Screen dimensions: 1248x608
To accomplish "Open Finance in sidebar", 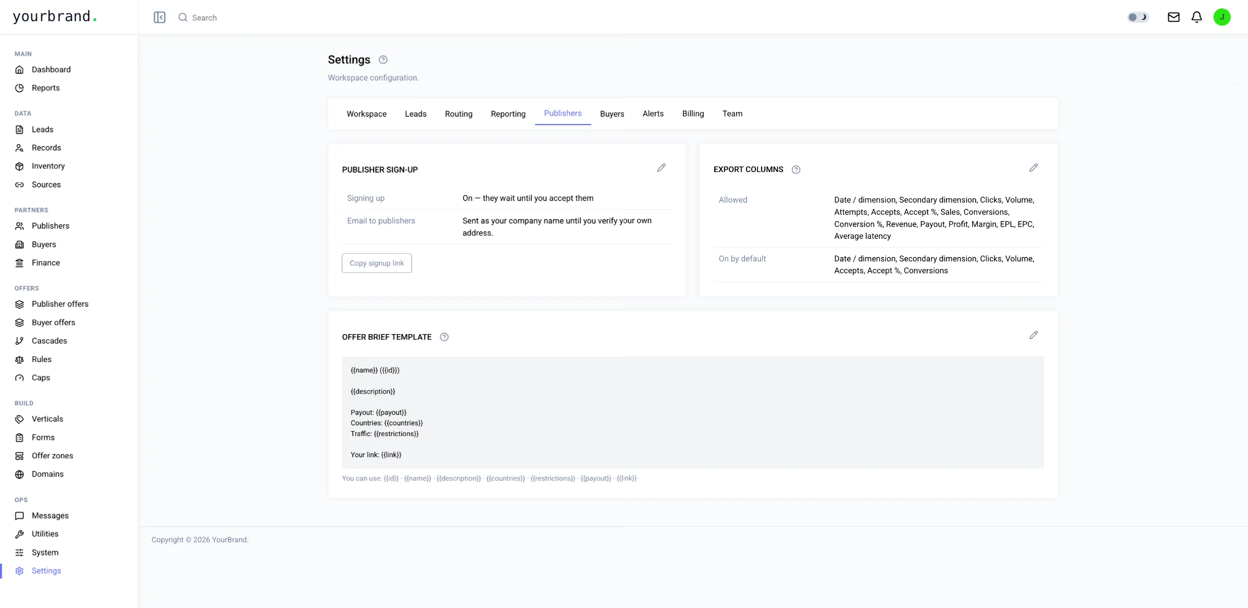I will [46, 263].
